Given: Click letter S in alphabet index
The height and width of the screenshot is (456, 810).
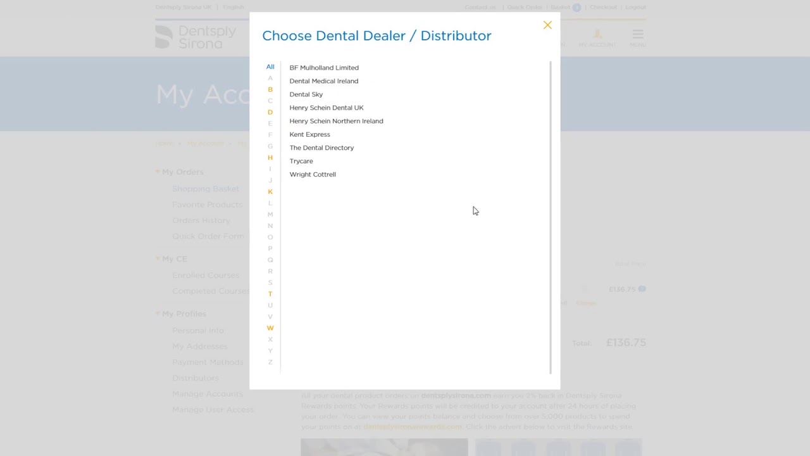Looking at the screenshot, I should (270, 282).
